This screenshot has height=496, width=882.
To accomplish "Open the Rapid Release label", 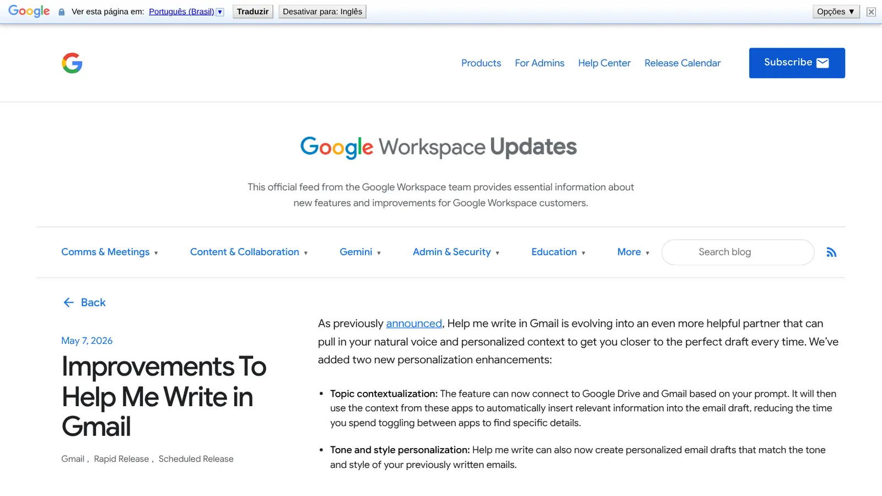I will pyautogui.click(x=121, y=459).
